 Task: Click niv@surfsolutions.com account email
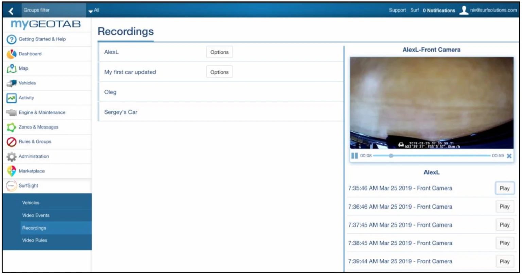coord(493,11)
